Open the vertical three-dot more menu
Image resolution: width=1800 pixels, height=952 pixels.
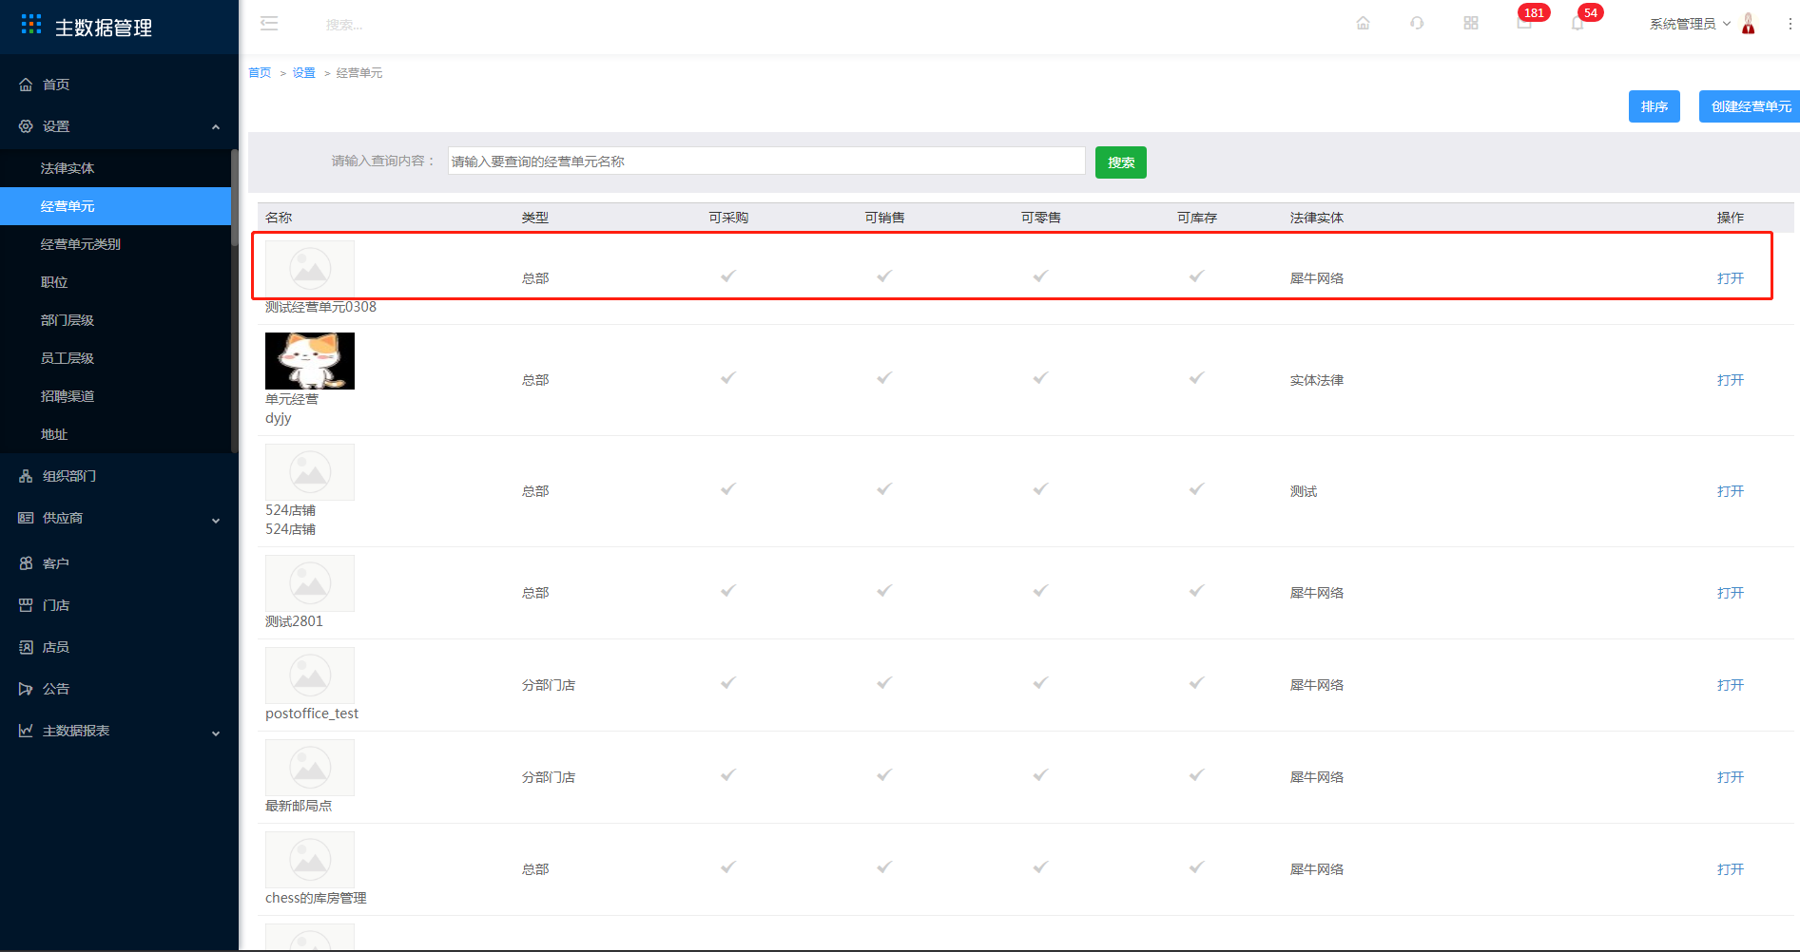pyautogui.click(x=1790, y=24)
